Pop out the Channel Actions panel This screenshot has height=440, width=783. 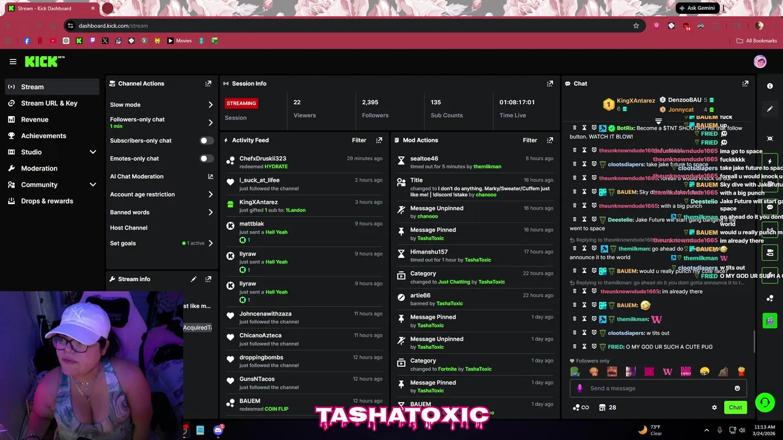point(208,84)
